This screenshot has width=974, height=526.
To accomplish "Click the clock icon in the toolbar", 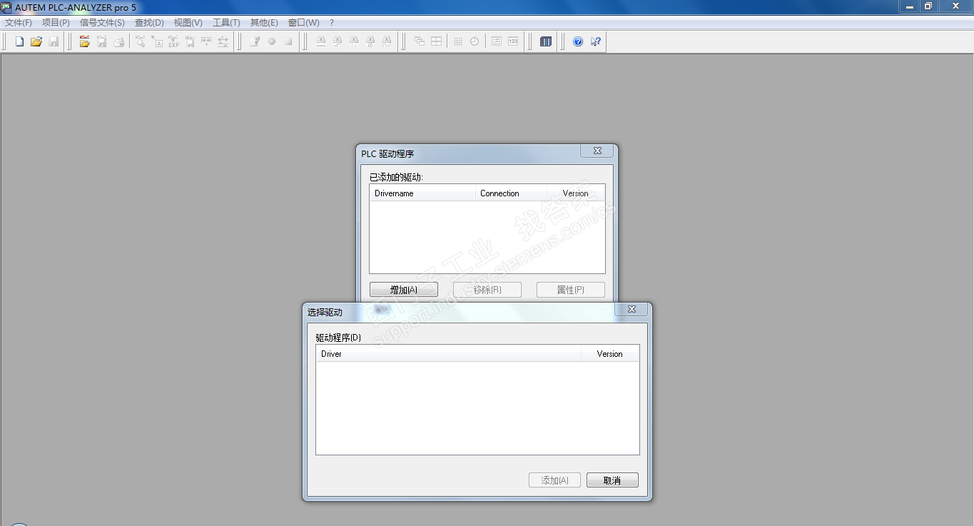I will tap(475, 41).
